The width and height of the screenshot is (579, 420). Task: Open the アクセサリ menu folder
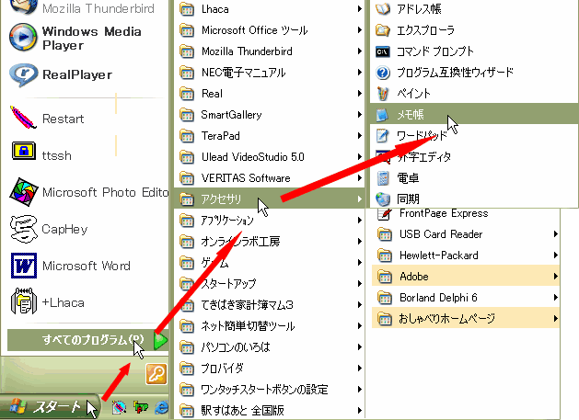(x=270, y=199)
